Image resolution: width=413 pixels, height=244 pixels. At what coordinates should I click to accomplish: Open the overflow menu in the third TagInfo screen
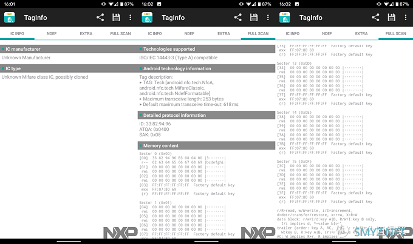[405, 18]
